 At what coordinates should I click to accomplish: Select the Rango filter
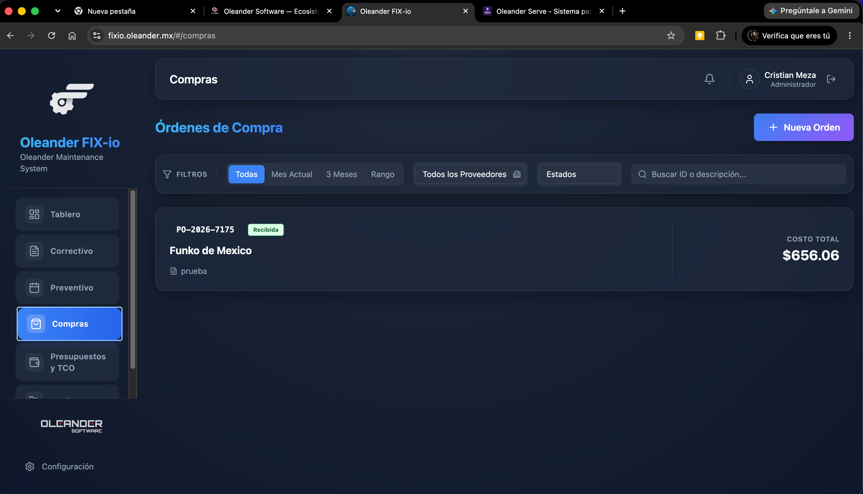click(382, 174)
